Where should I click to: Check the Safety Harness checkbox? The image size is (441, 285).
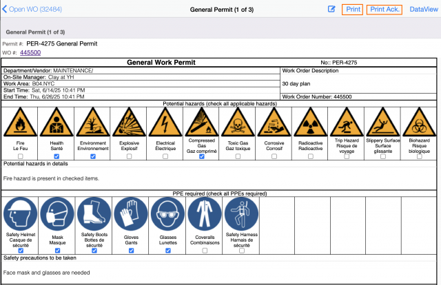[242, 251]
